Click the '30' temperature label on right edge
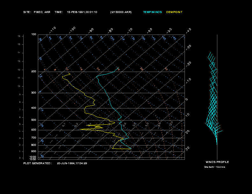 (187, 148)
